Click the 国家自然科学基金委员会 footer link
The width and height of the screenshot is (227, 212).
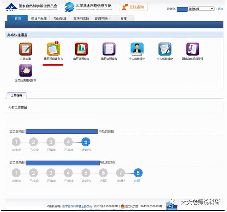click(77, 206)
